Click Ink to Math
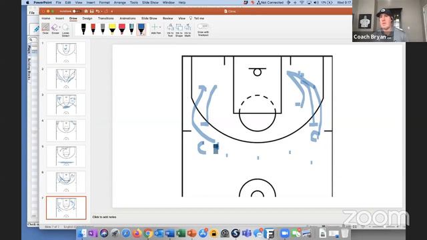The height and width of the screenshot is (240, 427). click(187, 30)
